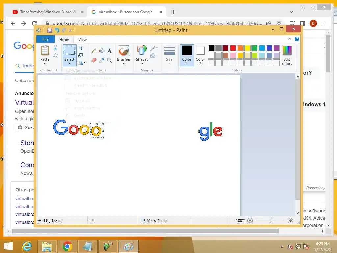Select the Eraser tool in Paint

click(94, 60)
